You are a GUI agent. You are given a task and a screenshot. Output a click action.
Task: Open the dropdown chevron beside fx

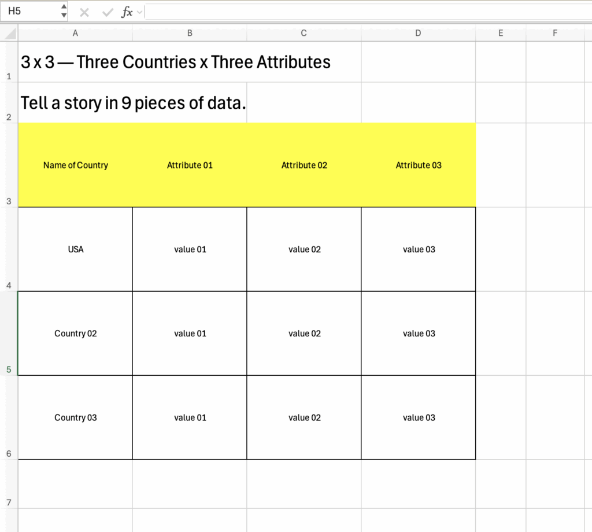point(139,12)
